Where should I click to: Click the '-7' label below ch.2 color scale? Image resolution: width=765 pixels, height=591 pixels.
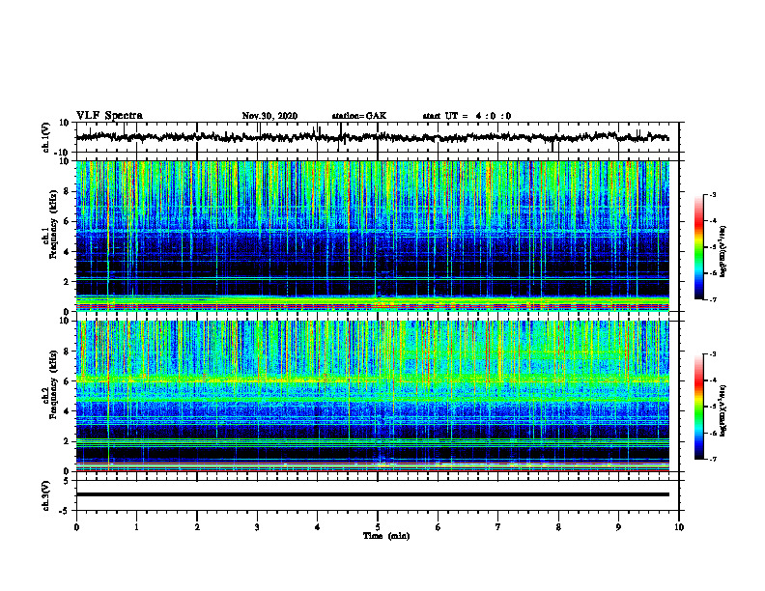(x=713, y=459)
